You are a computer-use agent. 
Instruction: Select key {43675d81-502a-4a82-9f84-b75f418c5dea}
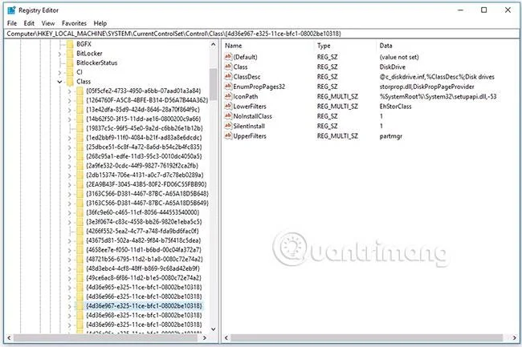(144, 240)
